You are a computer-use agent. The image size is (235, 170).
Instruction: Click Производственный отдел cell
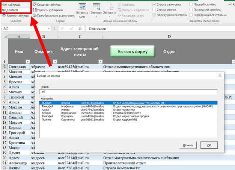pos(169,163)
